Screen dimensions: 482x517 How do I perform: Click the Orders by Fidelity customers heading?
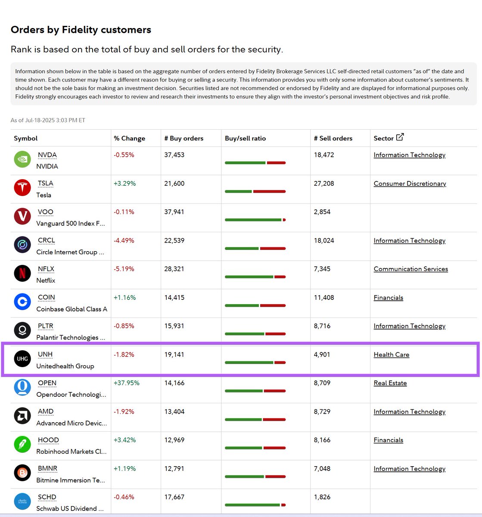point(81,30)
